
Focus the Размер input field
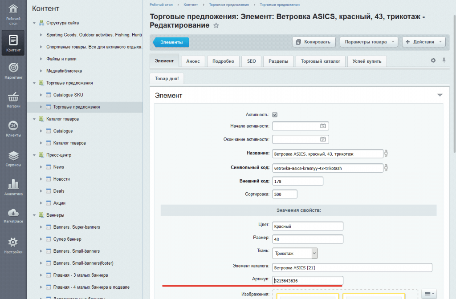tap(308, 239)
